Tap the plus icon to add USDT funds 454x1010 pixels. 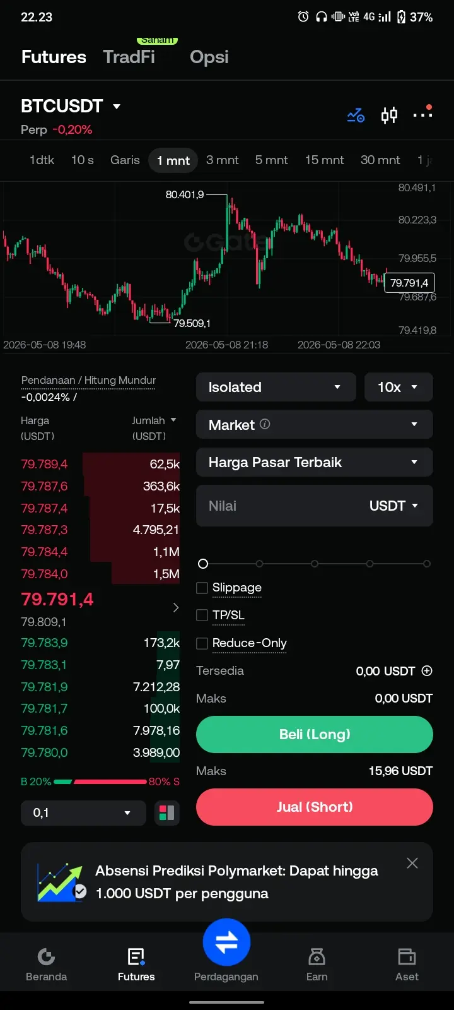click(x=427, y=670)
